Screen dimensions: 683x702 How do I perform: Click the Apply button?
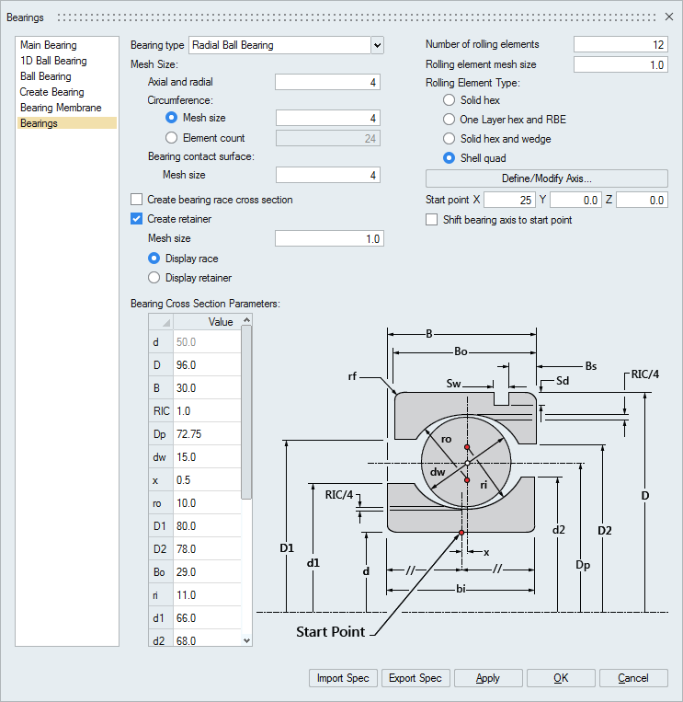point(488,678)
